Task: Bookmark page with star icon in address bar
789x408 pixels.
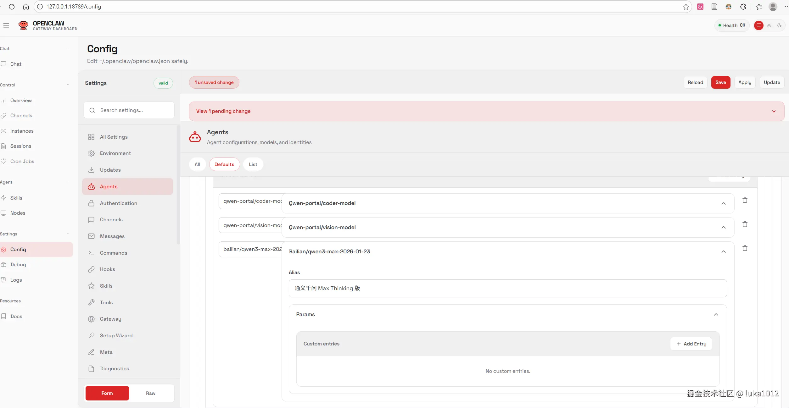Action: 686,7
